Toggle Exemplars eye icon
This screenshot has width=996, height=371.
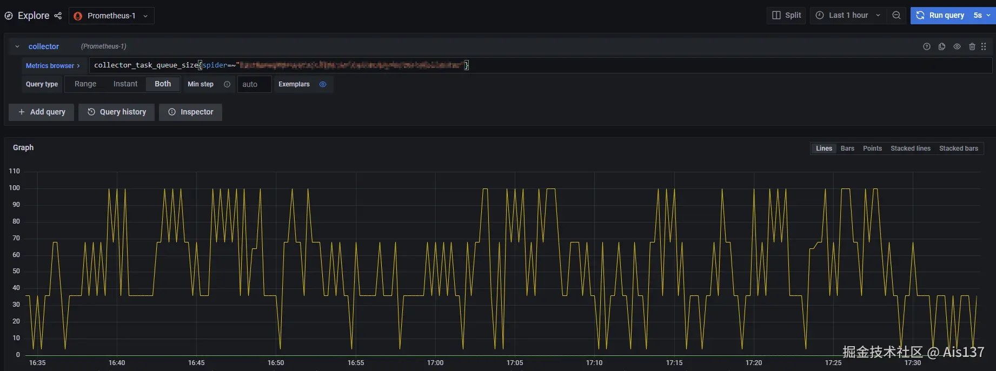(323, 84)
